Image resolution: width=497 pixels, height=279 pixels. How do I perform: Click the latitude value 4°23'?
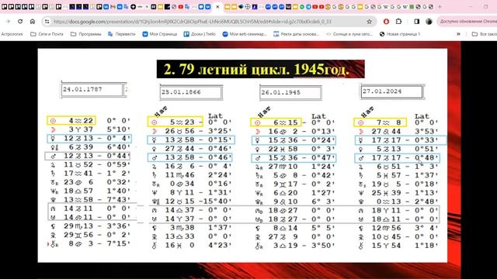point(220,245)
